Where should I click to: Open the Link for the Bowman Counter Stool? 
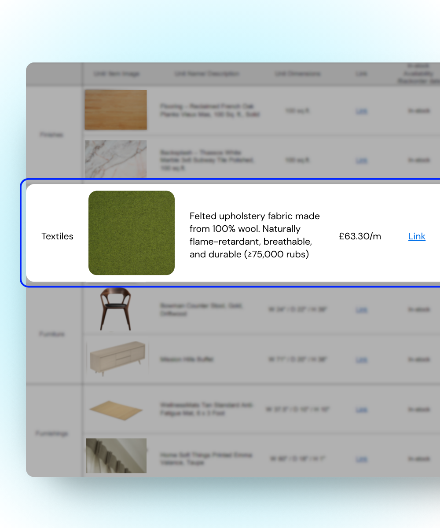(x=361, y=310)
